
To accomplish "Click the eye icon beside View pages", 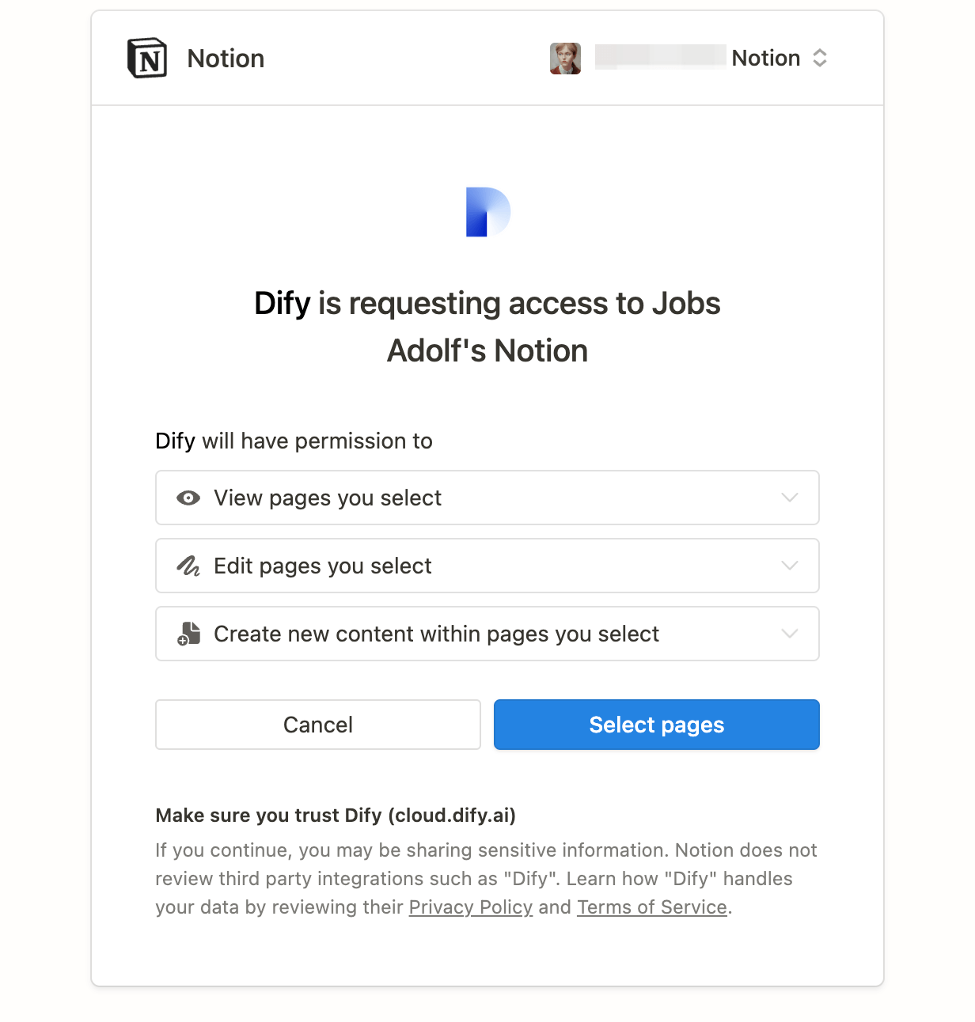I will [188, 498].
